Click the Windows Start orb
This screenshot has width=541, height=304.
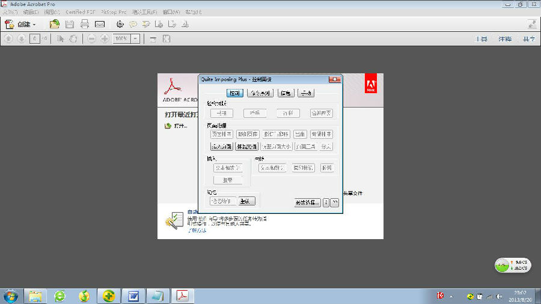tap(11, 296)
